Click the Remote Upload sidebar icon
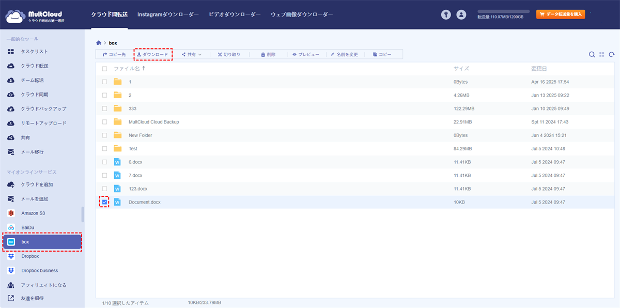Viewport: 620px width, 308px height. pyautogui.click(x=11, y=124)
